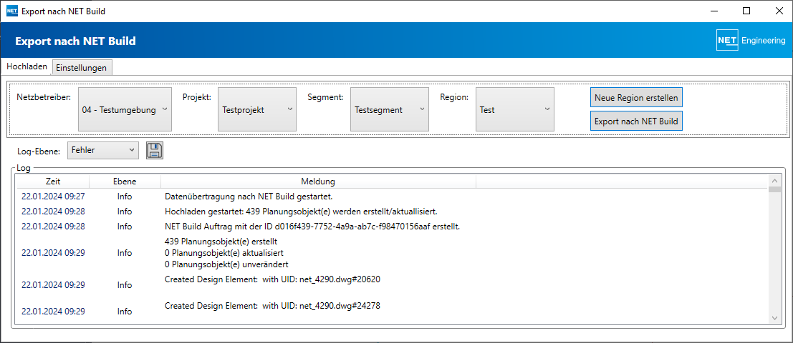Select the '439 Planungsobjekt(e) erstellt' message
Screen dimensions: 793x343
point(221,242)
